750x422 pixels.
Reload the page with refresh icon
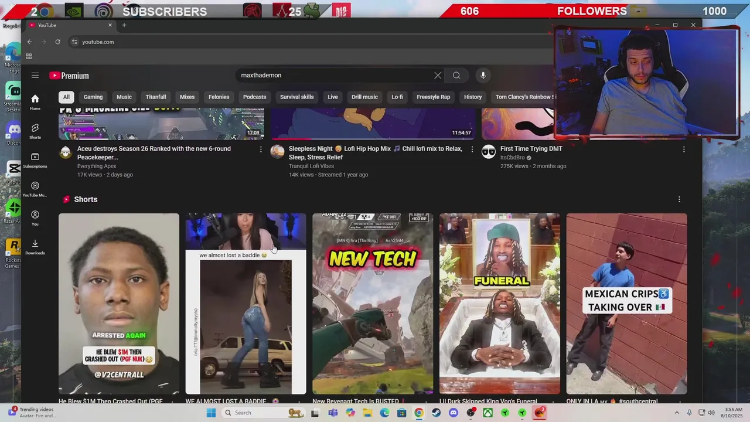coord(57,42)
